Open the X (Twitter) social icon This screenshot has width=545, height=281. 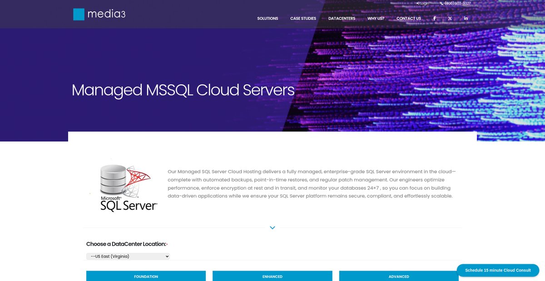click(x=450, y=19)
